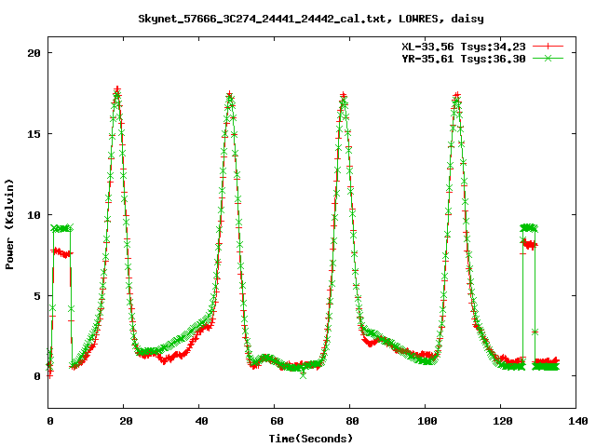This screenshot has height=447, width=596.
Task: Click the top of the first peak
Action: pyautogui.click(x=117, y=90)
